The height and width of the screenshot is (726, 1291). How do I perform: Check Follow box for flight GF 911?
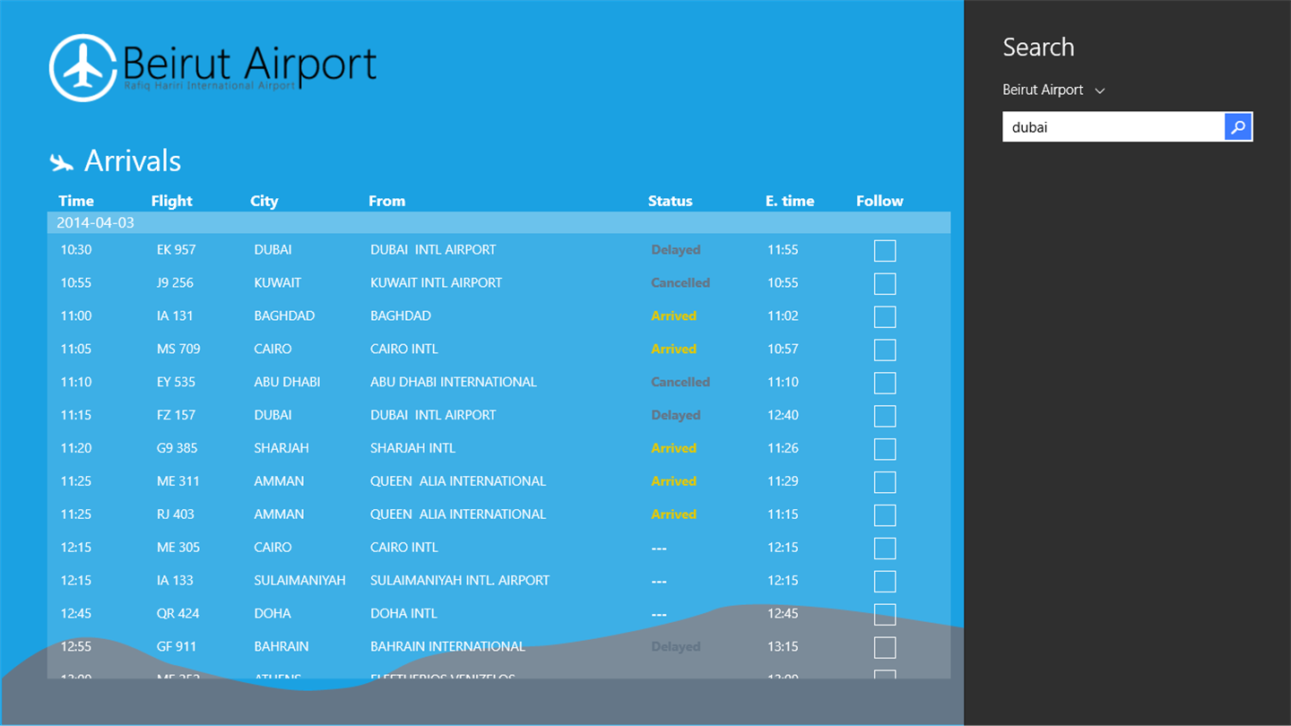tap(885, 648)
